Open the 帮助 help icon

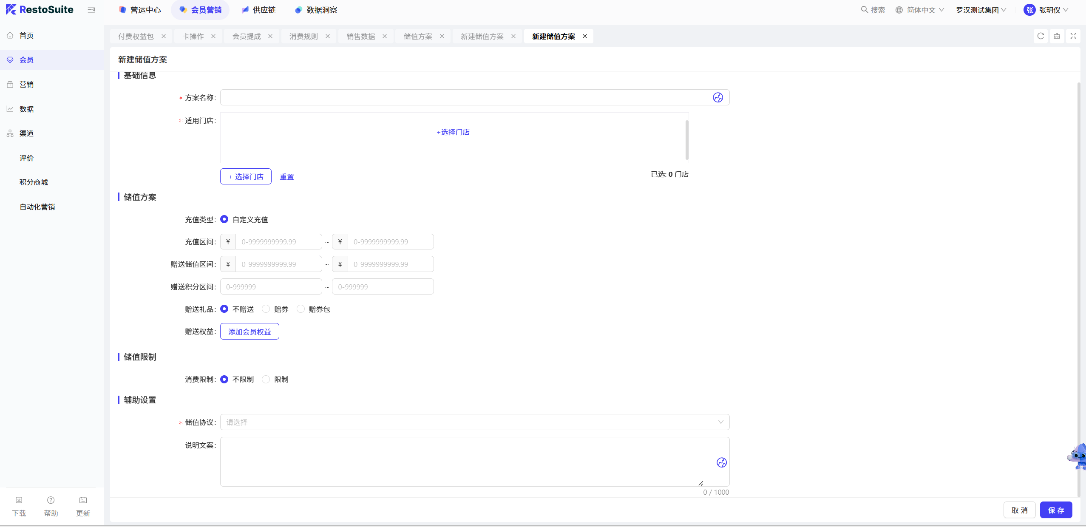pos(51,500)
